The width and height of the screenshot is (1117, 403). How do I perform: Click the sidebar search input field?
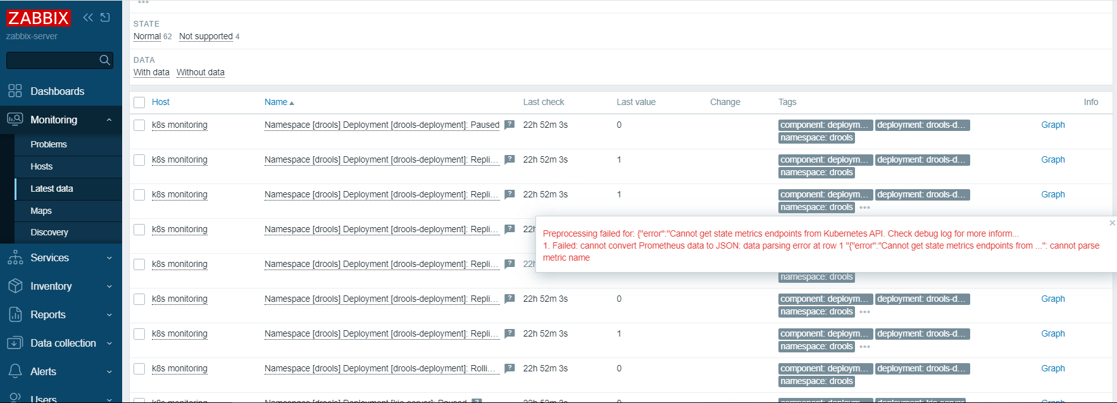pos(52,60)
